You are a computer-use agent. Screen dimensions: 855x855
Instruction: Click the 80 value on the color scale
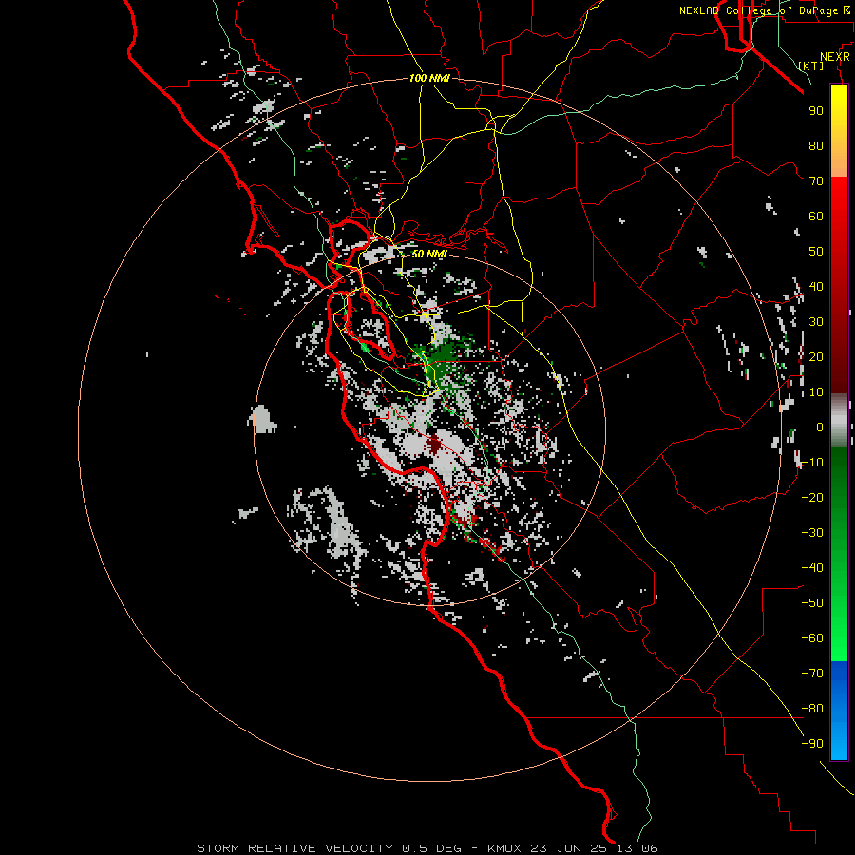816,146
